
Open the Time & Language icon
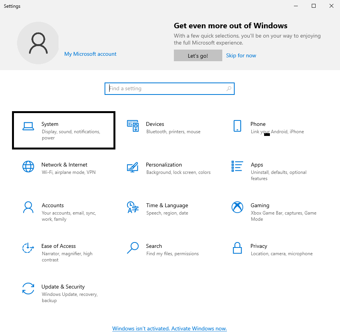133,207
